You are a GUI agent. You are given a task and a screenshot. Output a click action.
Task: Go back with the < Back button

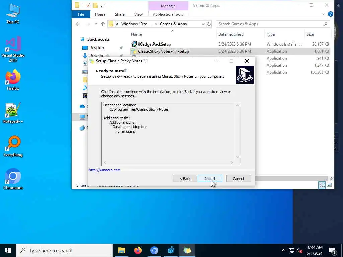(185, 179)
